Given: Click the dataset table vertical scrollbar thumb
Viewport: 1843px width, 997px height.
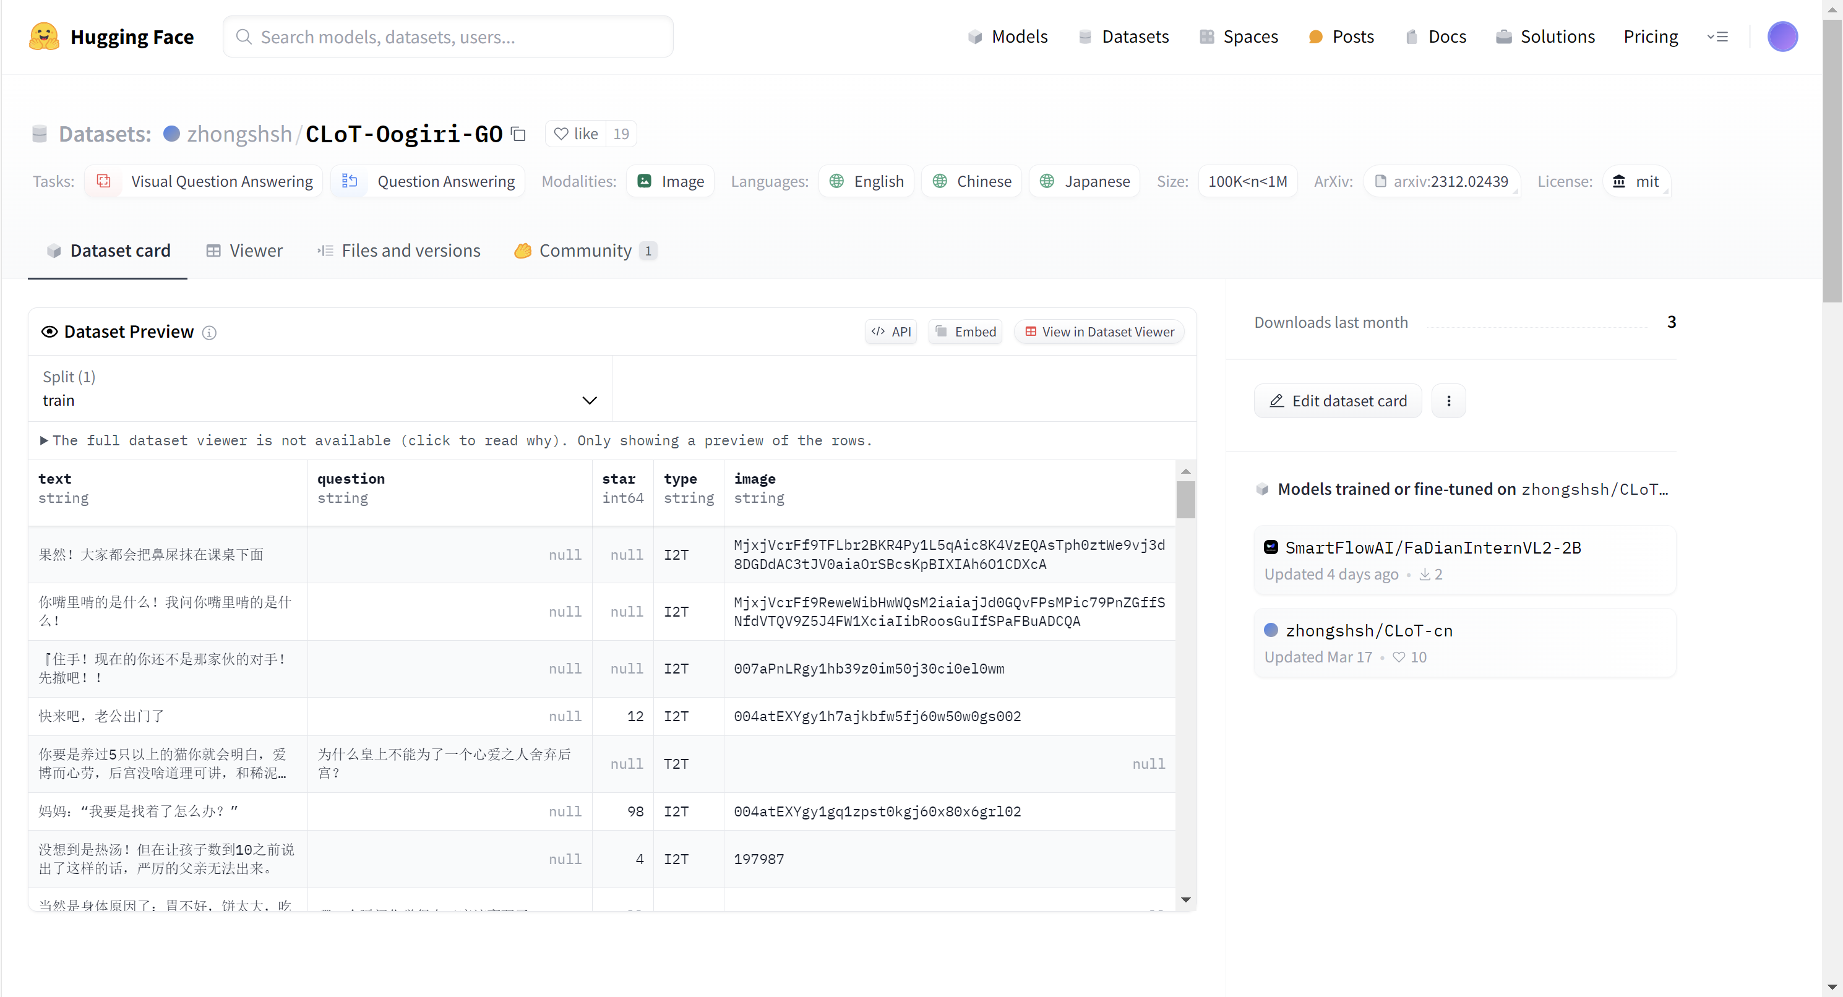Looking at the screenshot, I should coord(1185,499).
